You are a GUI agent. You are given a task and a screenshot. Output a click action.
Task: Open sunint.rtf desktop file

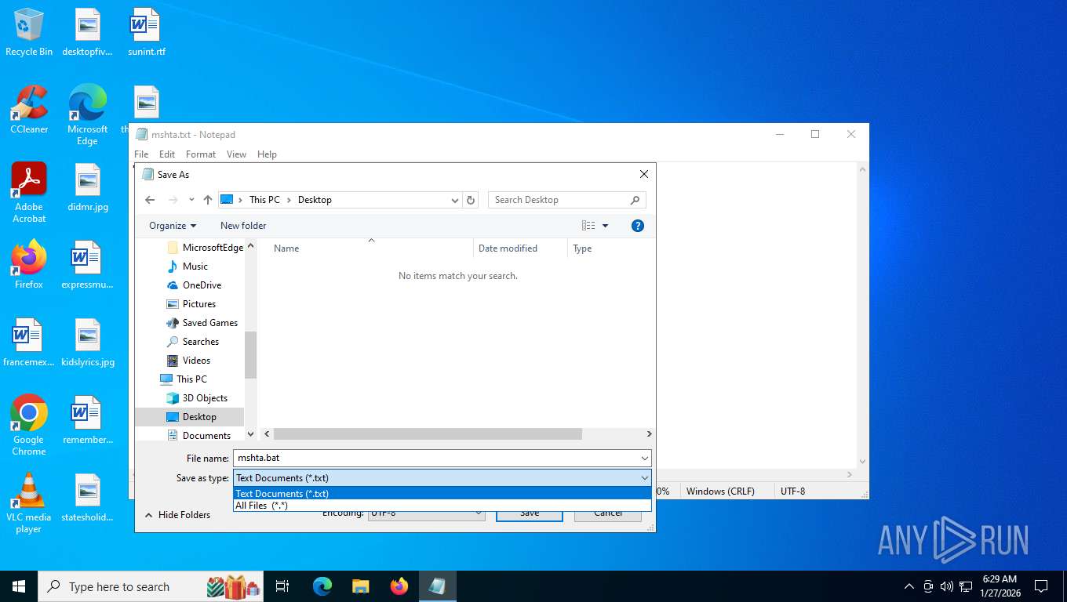tap(147, 32)
